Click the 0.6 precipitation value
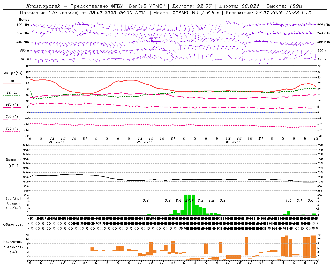 coord(310,200)
